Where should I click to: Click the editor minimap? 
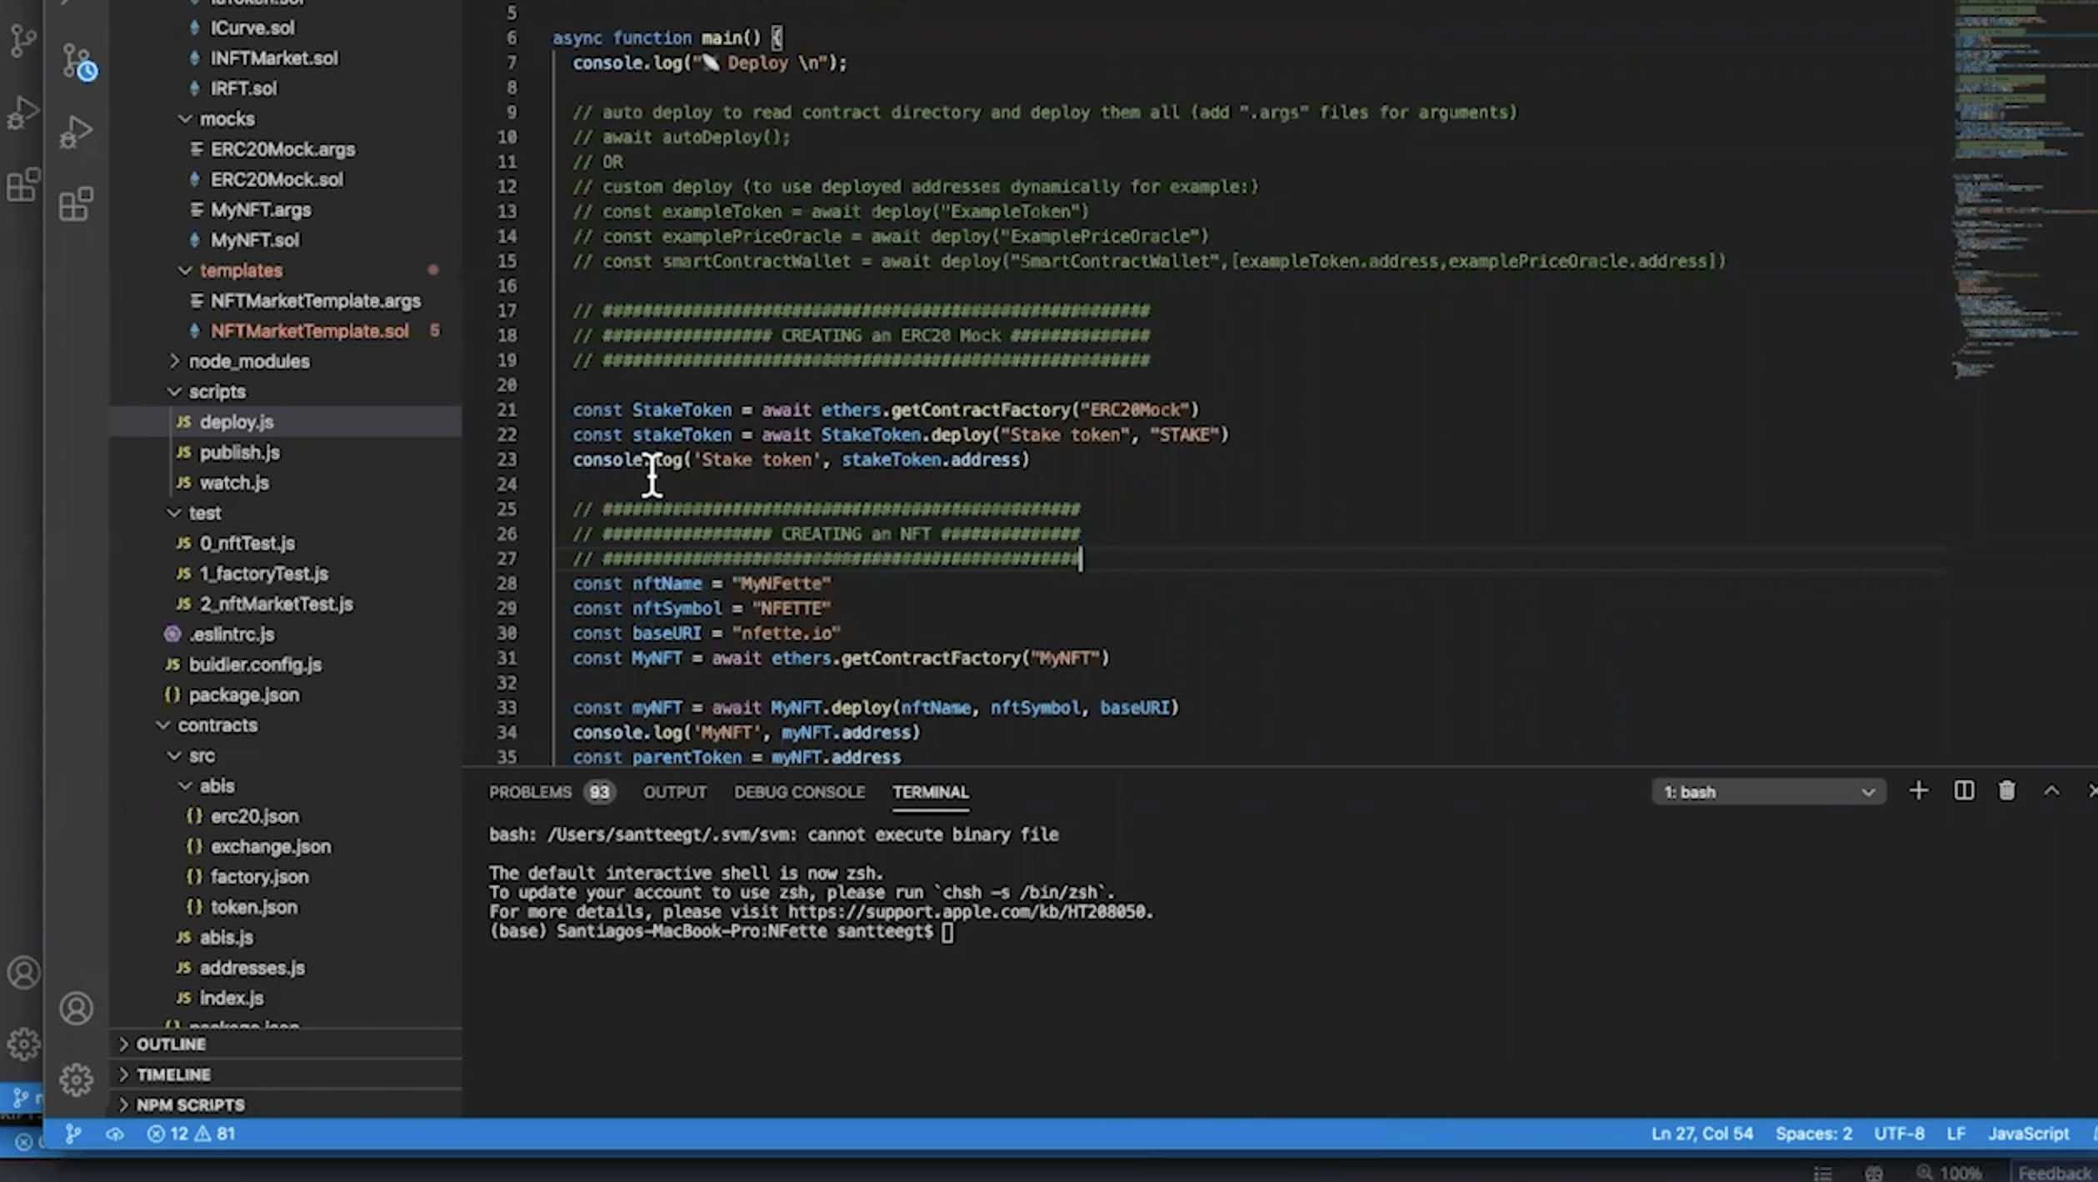tap(2023, 192)
